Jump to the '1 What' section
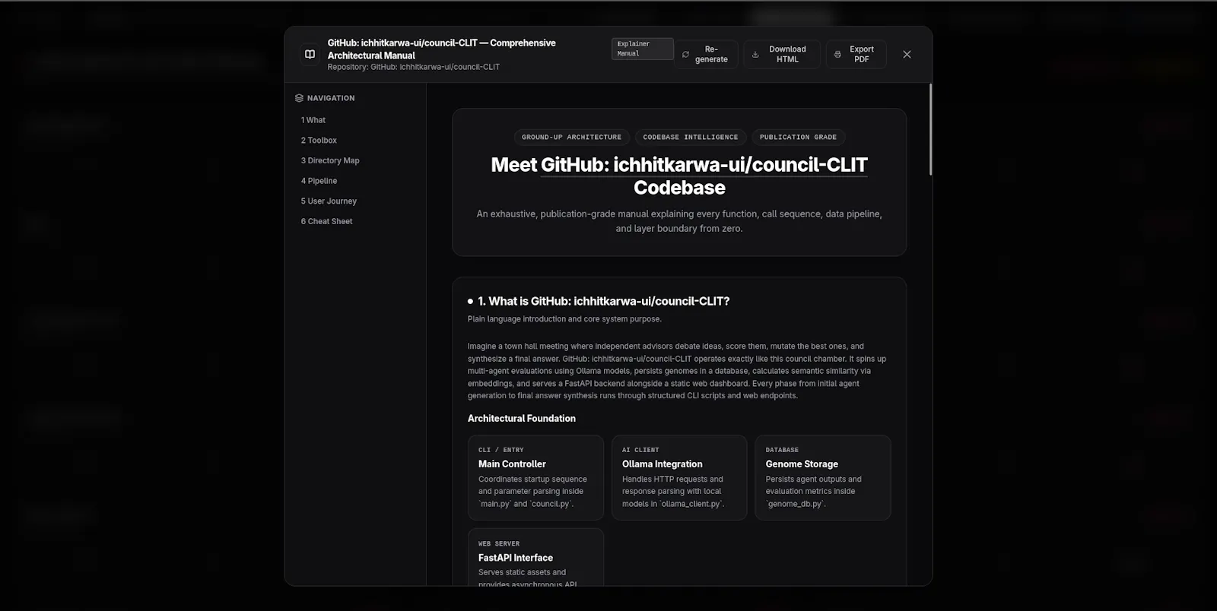This screenshot has height=611, width=1217. click(x=313, y=120)
